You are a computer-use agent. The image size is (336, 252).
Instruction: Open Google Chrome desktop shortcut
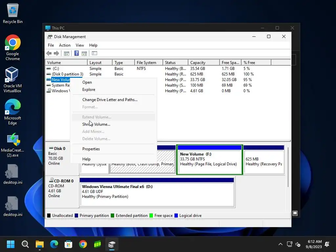coord(13,47)
